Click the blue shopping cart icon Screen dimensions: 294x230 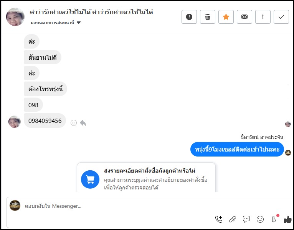(x=91, y=179)
